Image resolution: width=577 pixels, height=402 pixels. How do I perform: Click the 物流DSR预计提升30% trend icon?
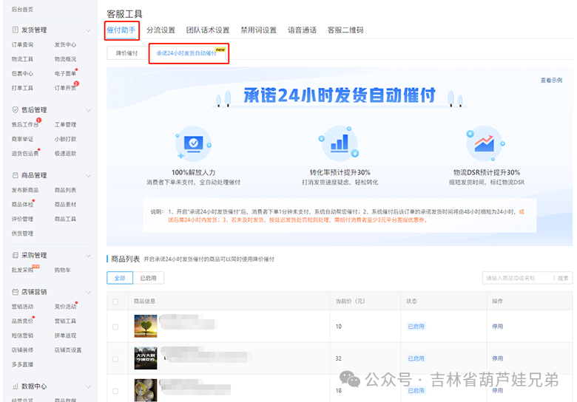pyautogui.click(x=485, y=143)
